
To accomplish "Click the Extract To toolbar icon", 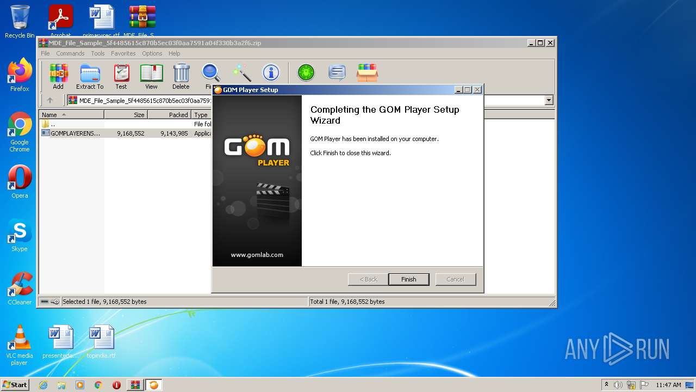I will click(x=90, y=76).
